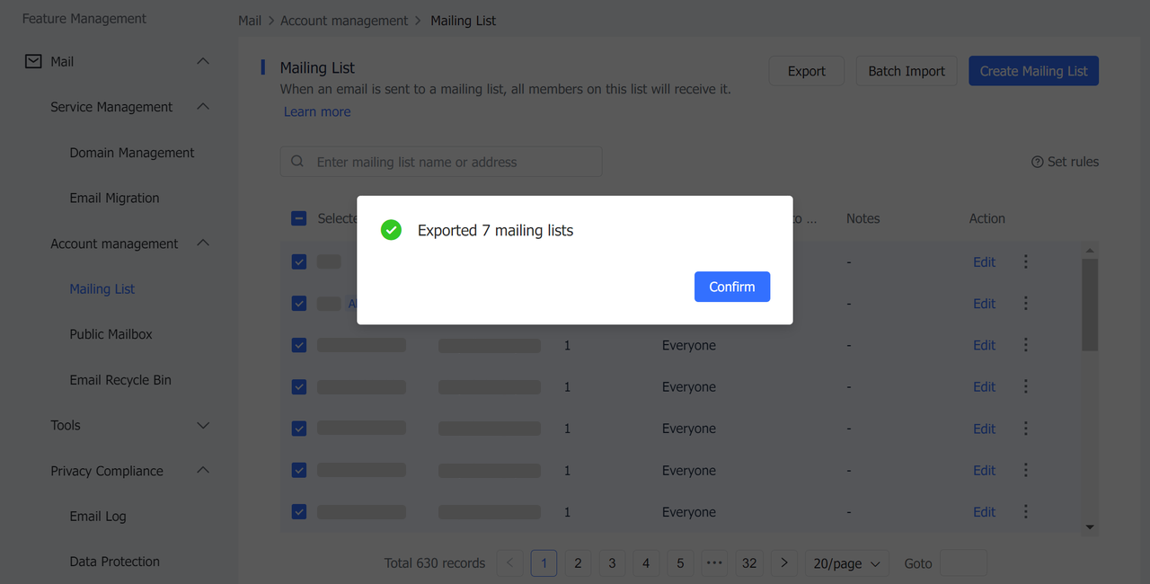The height and width of the screenshot is (584, 1150).
Task: Click the search magnifier icon
Action: tap(296, 161)
